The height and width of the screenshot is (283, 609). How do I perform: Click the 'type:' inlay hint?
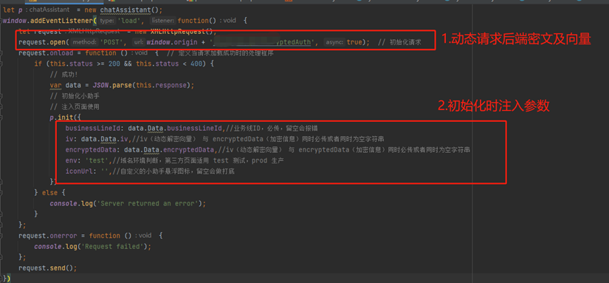point(107,21)
